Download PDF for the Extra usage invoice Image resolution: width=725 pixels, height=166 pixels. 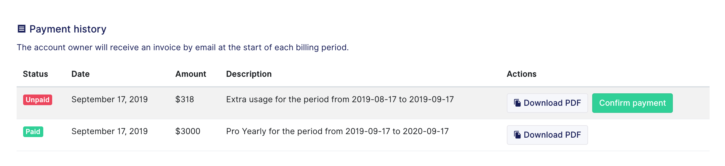click(x=547, y=103)
